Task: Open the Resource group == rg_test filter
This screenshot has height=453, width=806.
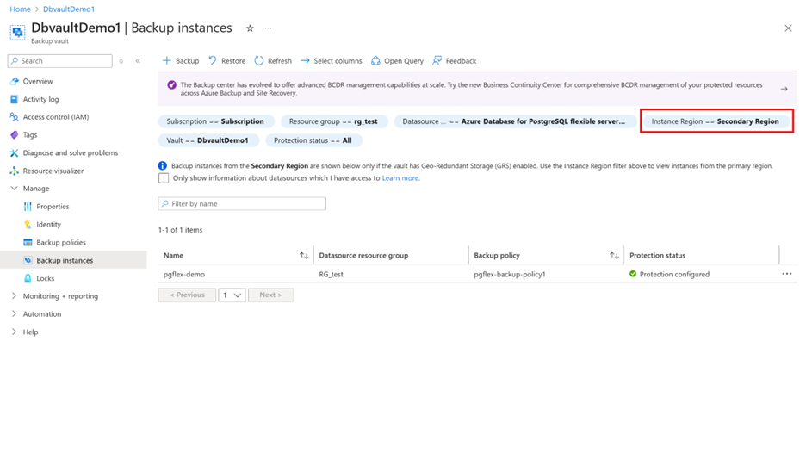Action: [x=333, y=121]
